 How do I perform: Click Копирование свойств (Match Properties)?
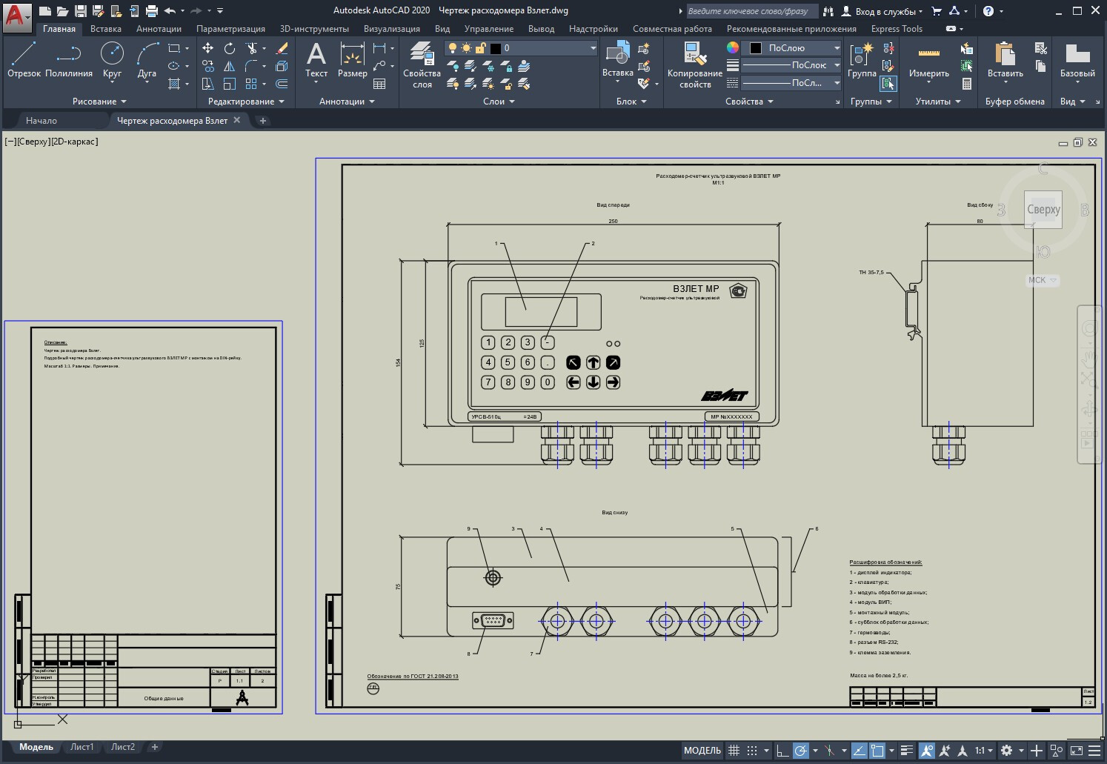coord(694,65)
